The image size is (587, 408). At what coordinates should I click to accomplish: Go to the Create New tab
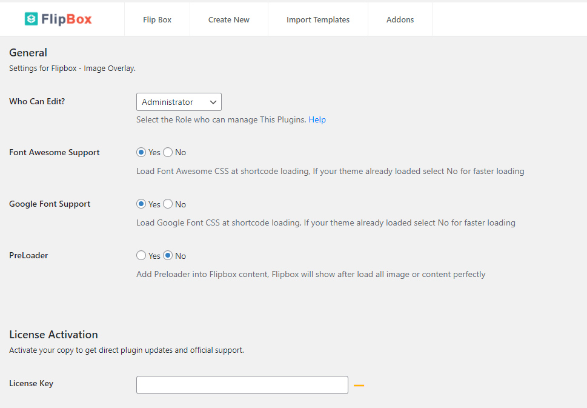229,19
